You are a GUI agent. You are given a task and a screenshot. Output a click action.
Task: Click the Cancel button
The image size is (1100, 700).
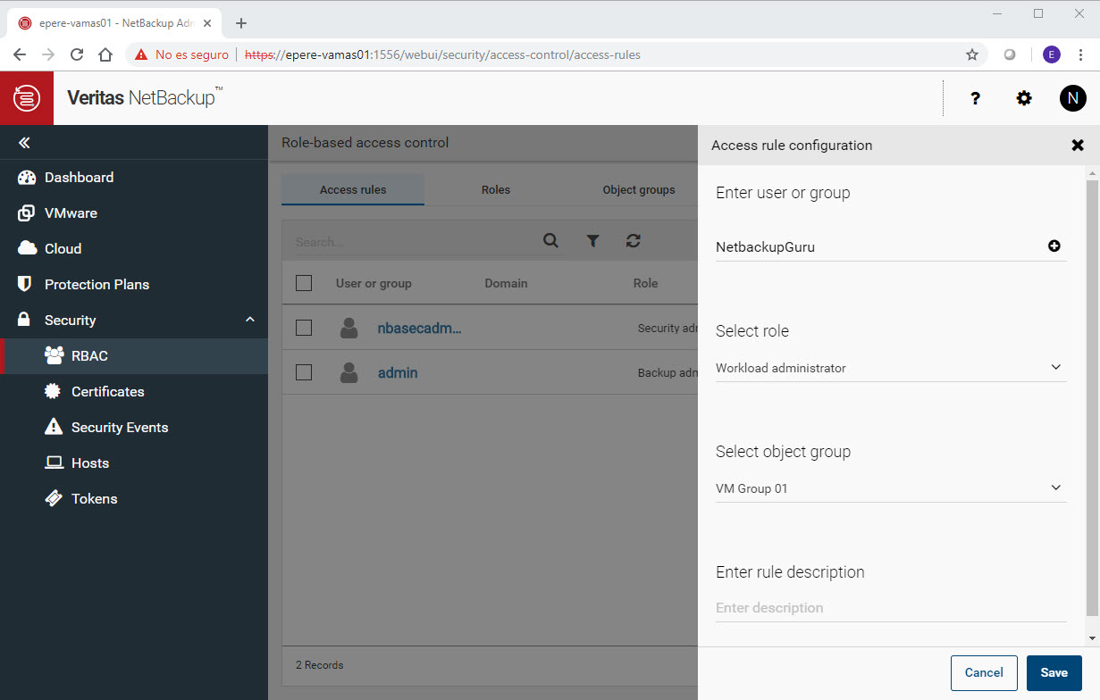click(x=984, y=672)
